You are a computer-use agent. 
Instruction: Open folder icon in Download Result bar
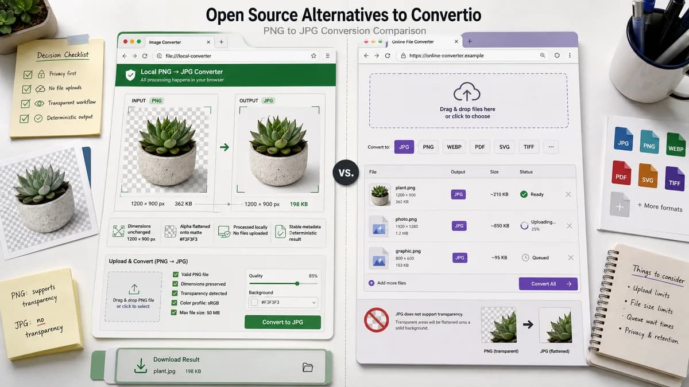tap(307, 368)
